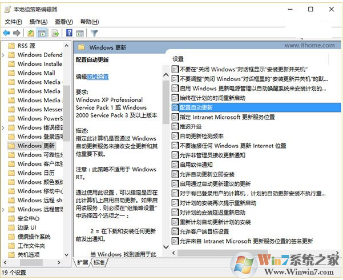This screenshot has width=343, height=280.
Task: Click the policy icon beside 配置自动更新
Action: click(175, 107)
